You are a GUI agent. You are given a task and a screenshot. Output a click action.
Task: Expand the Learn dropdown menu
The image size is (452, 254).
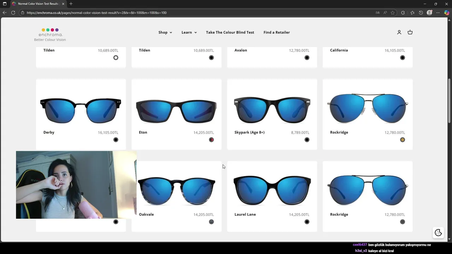(189, 32)
